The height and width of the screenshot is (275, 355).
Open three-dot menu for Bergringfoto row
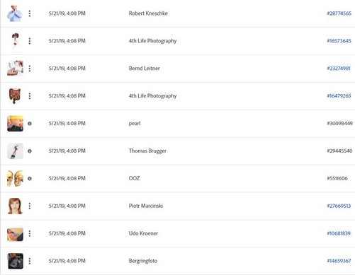[30, 261]
